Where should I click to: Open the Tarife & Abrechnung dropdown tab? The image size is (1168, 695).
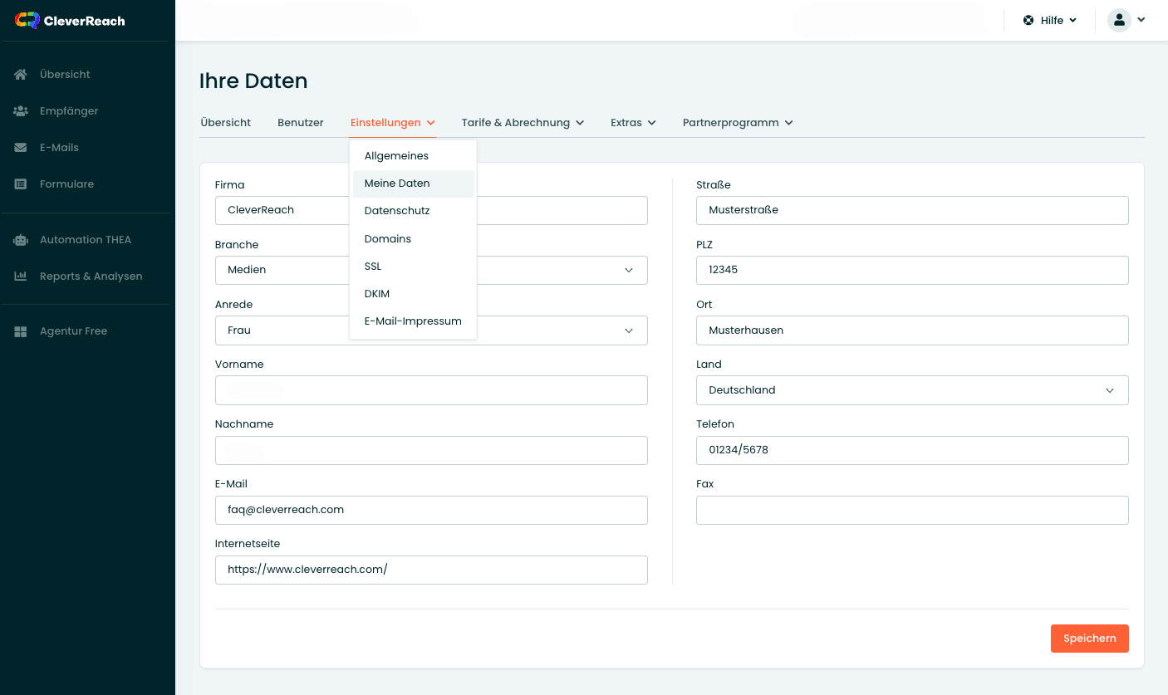pyautogui.click(x=523, y=123)
